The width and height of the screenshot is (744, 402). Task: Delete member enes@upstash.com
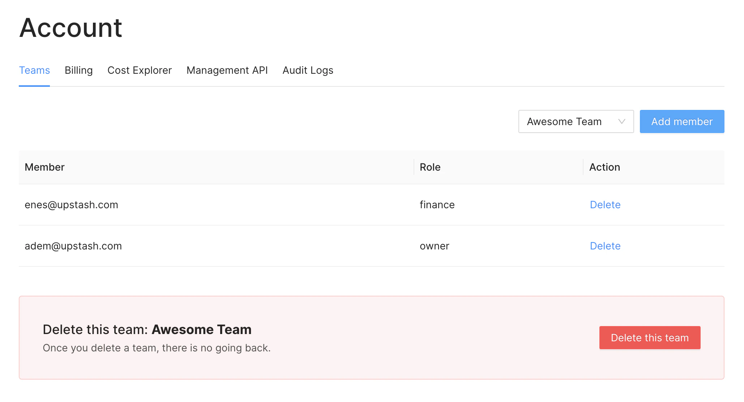coord(605,205)
